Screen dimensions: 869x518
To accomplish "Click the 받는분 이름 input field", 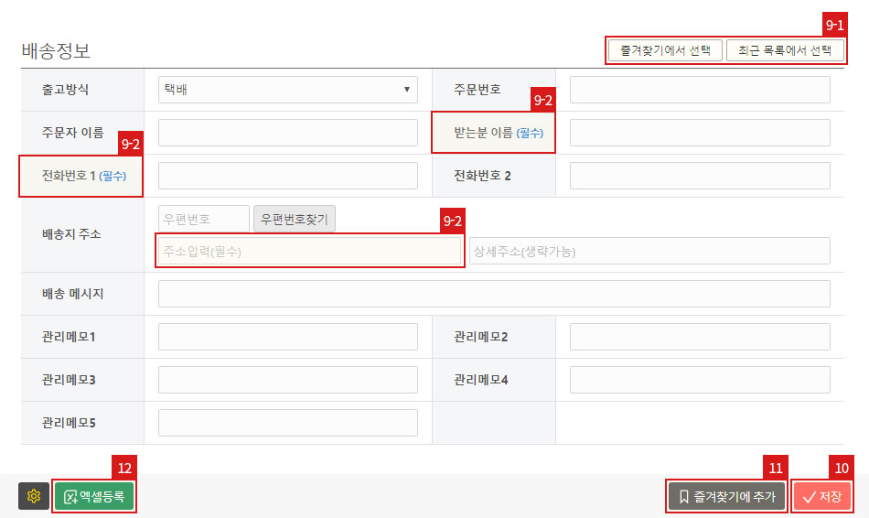I will click(x=700, y=133).
